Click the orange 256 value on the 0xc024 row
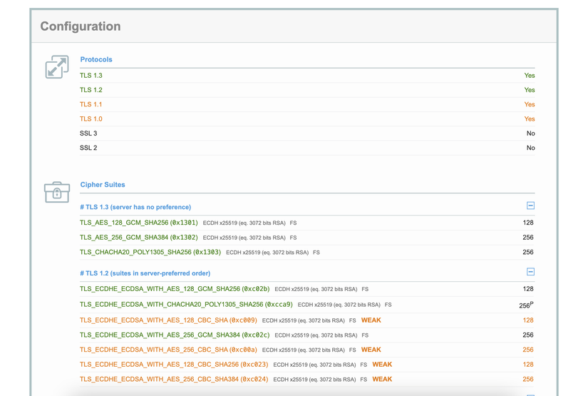The image size is (588, 396). [x=528, y=379]
